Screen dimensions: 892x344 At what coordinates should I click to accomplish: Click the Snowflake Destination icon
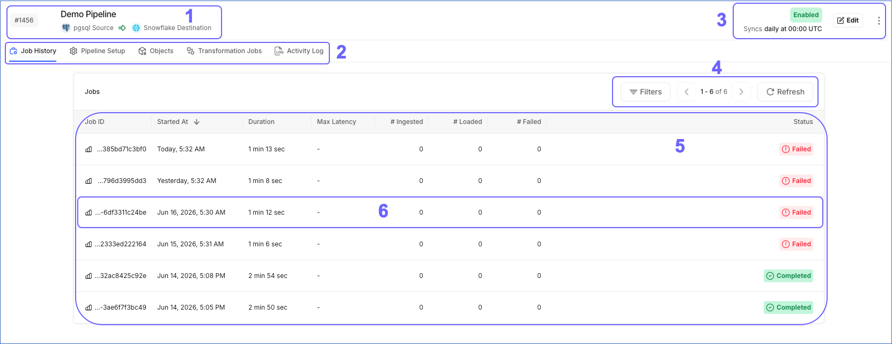pyautogui.click(x=136, y=28)
